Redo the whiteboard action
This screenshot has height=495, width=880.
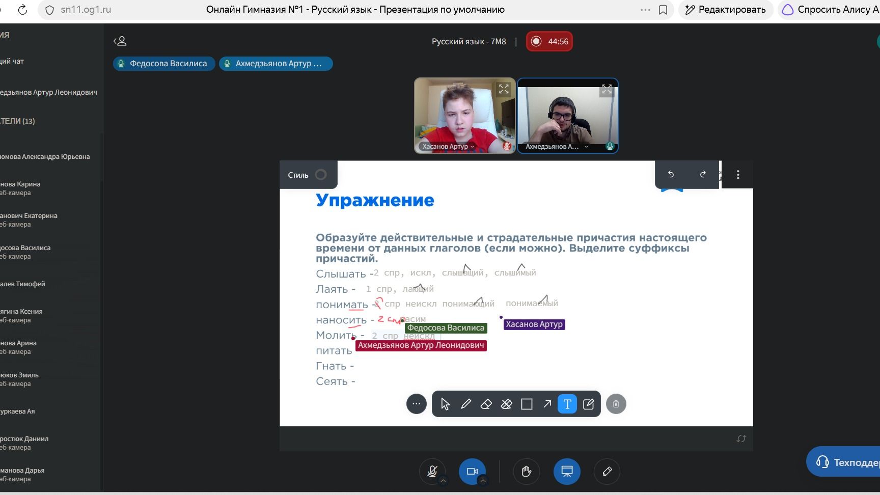(703, 174)
